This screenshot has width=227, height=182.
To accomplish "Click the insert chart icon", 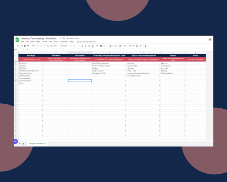I will (137, 46).
